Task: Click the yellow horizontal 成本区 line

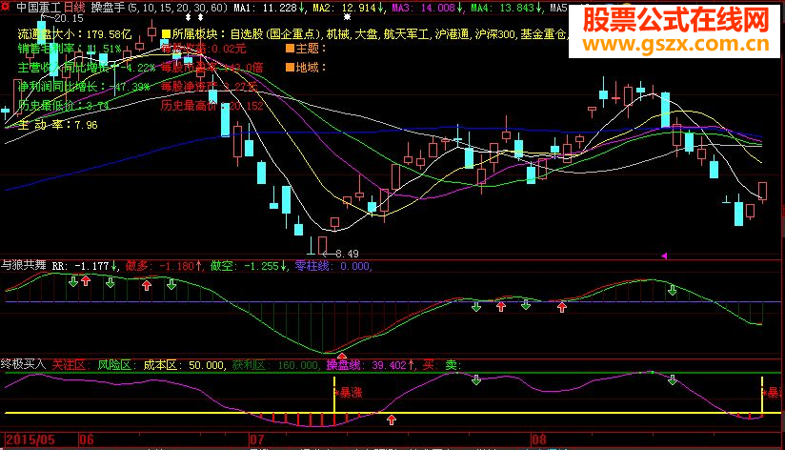Action: click(393, 413)
